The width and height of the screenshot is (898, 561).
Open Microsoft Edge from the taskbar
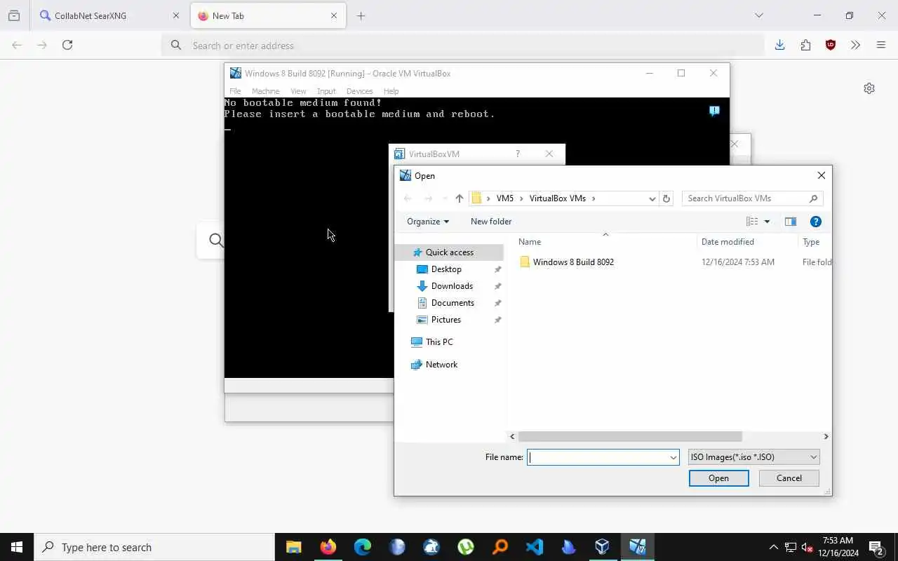363,547
